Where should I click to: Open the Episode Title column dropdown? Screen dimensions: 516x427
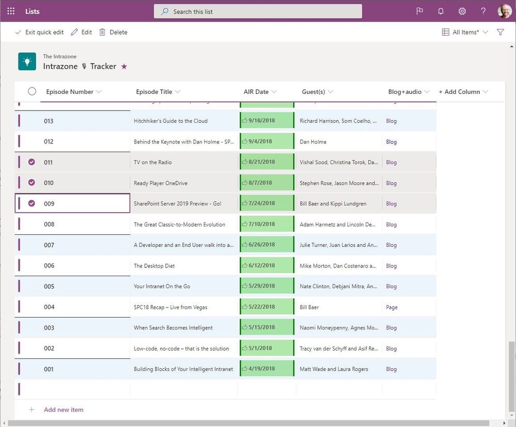click(x=177, y=92)
